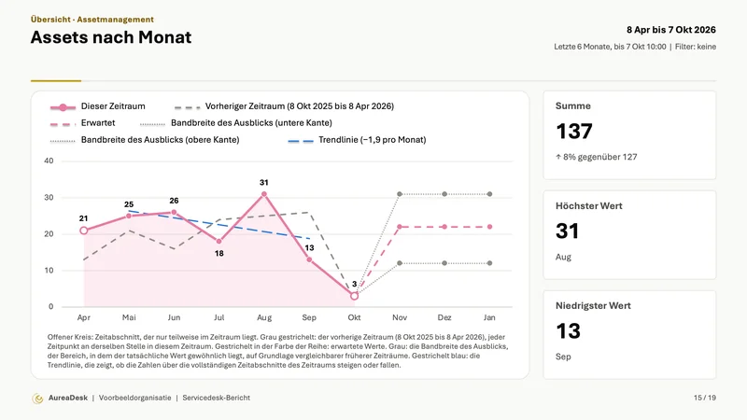Click the 'Dieser Zeitraum' legend marker
Image resolution: width=747 pixels, height=420 pixels.
[63, 107]
